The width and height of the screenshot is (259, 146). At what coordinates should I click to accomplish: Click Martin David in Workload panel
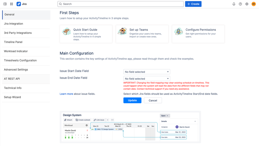tap(70, 130)
